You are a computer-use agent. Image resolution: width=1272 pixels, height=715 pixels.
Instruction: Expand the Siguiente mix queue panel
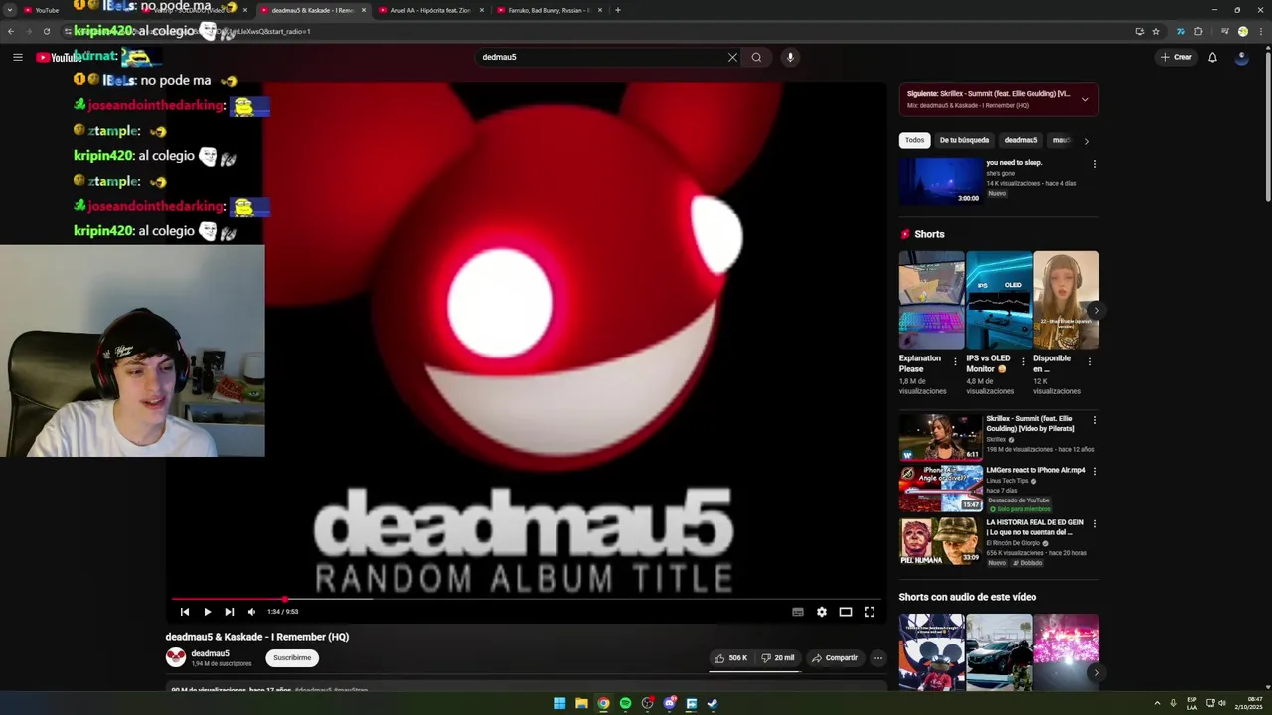pos(1085,99)
